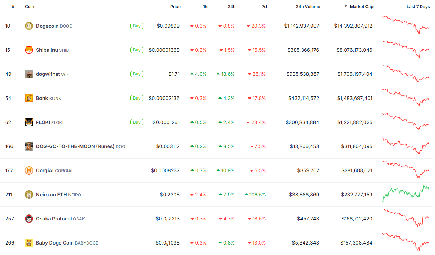The height and width of the screenshot is (255, 435).
Task: Sort by 7d change column header
Action: pyautogui.click(x=264, y=7)
